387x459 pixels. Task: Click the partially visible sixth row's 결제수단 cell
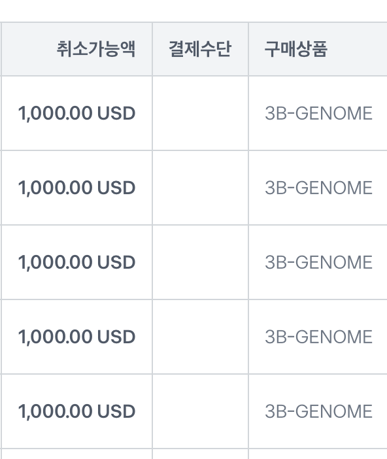pos(200,454)
